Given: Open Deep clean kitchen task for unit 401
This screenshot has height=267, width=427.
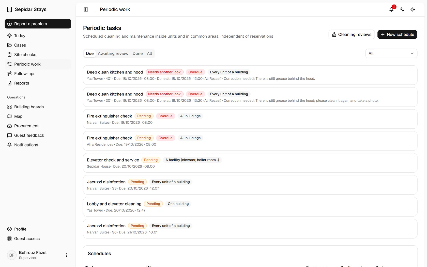Looking at the screenshot, I should (x=250, y=75).
